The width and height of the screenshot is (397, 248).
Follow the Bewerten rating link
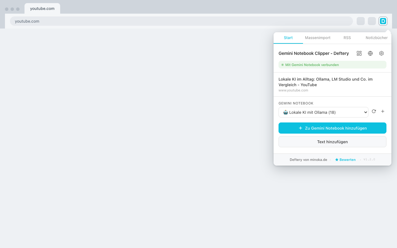pyautogui.click(x=345, y=160)
